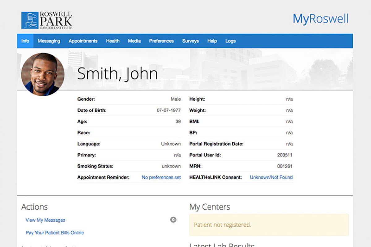
Task: Click the unread messages count badge
Action: click(x=173, y=220)
